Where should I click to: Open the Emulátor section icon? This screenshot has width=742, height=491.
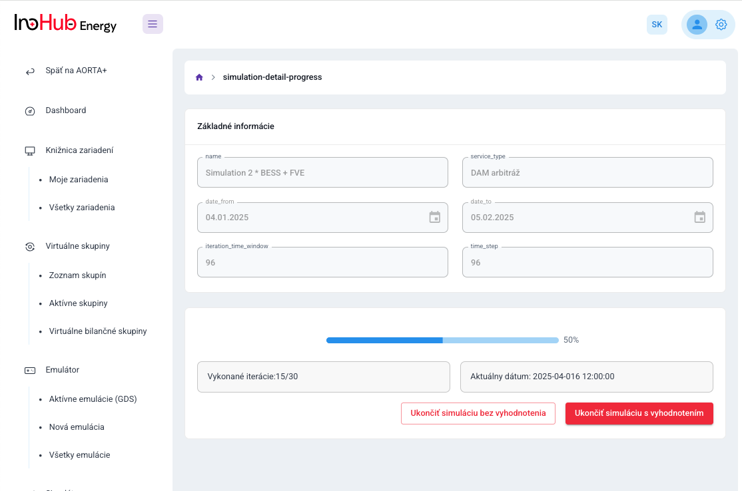pos(29,370)
